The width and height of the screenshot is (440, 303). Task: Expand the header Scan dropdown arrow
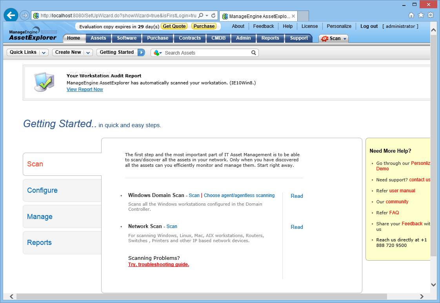[345, 39]
